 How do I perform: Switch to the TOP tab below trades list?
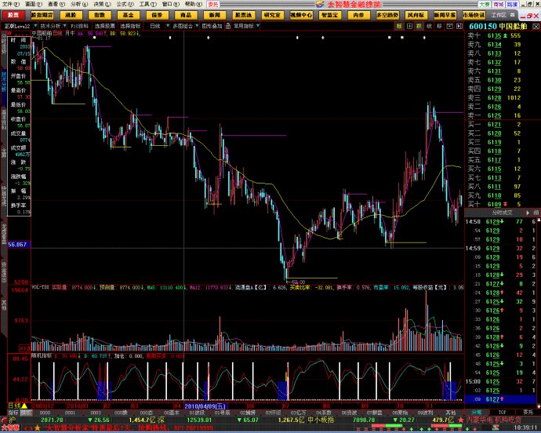tap(502, 413)
